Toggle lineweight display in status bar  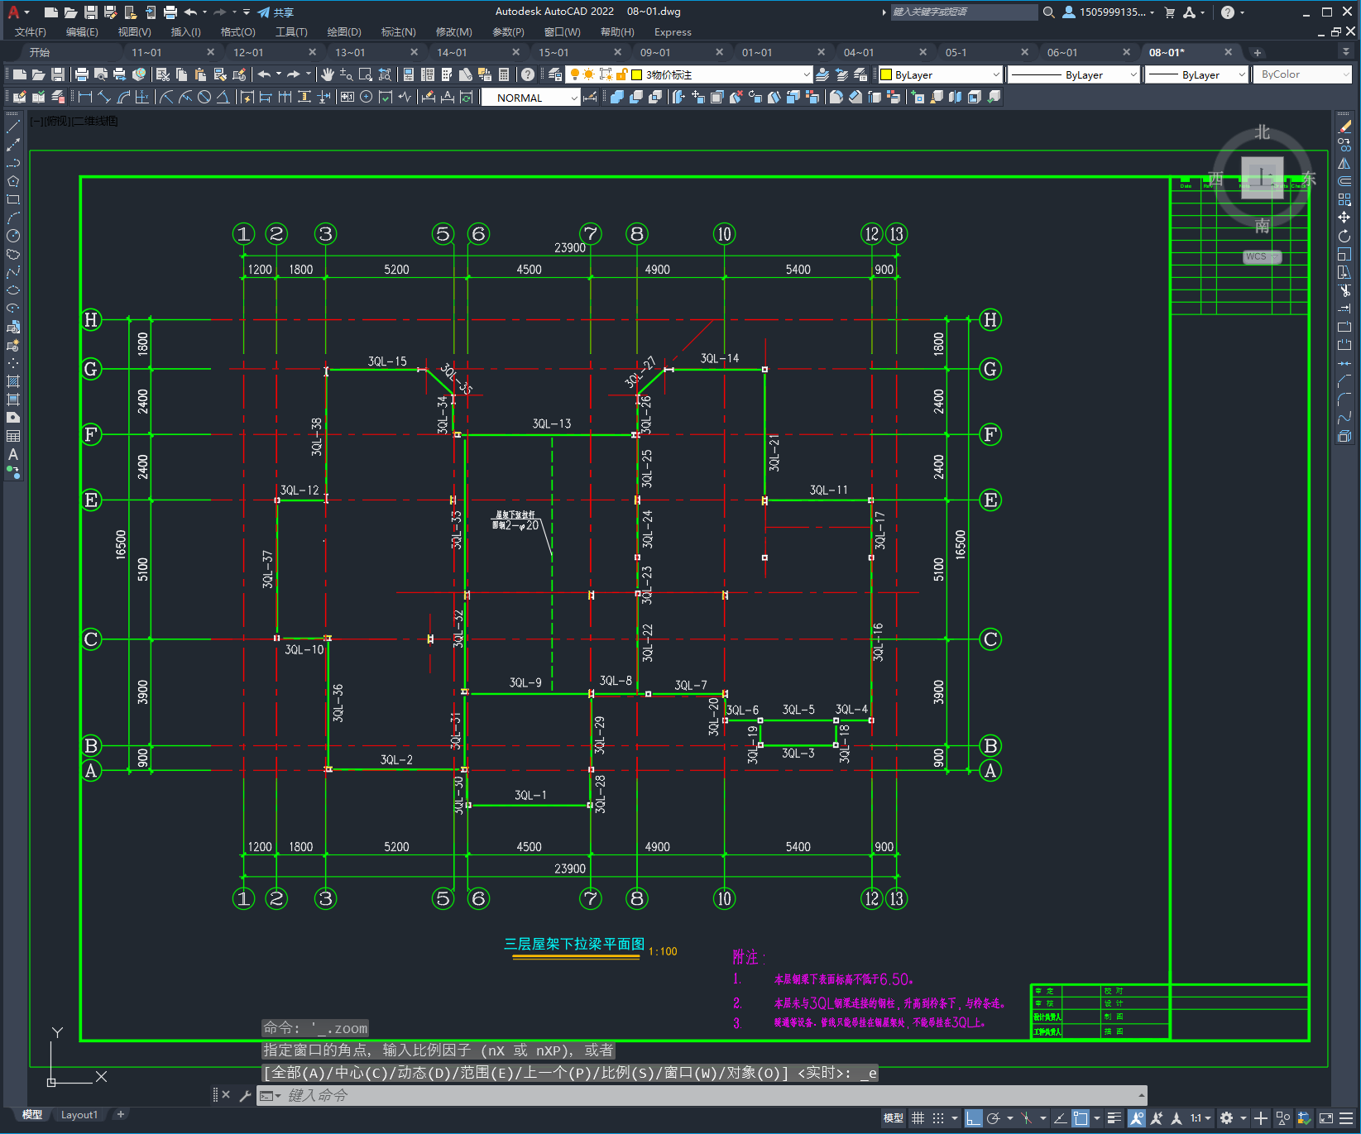1114,1118
